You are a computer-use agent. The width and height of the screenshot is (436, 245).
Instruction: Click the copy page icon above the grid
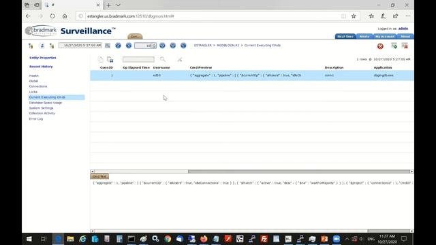tap(100, 59)
